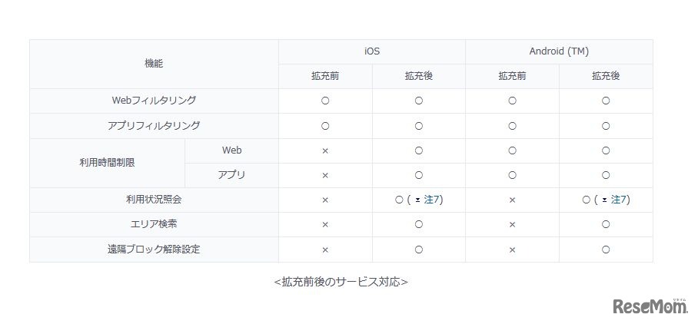Click the table caption 拡充前後のサービス対応

pos(341,282)
